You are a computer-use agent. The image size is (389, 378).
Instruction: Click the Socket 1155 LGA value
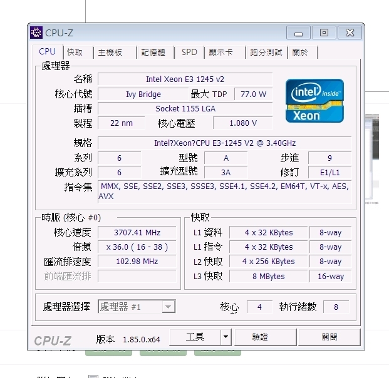pyautogui.click(x=185, y=108)
